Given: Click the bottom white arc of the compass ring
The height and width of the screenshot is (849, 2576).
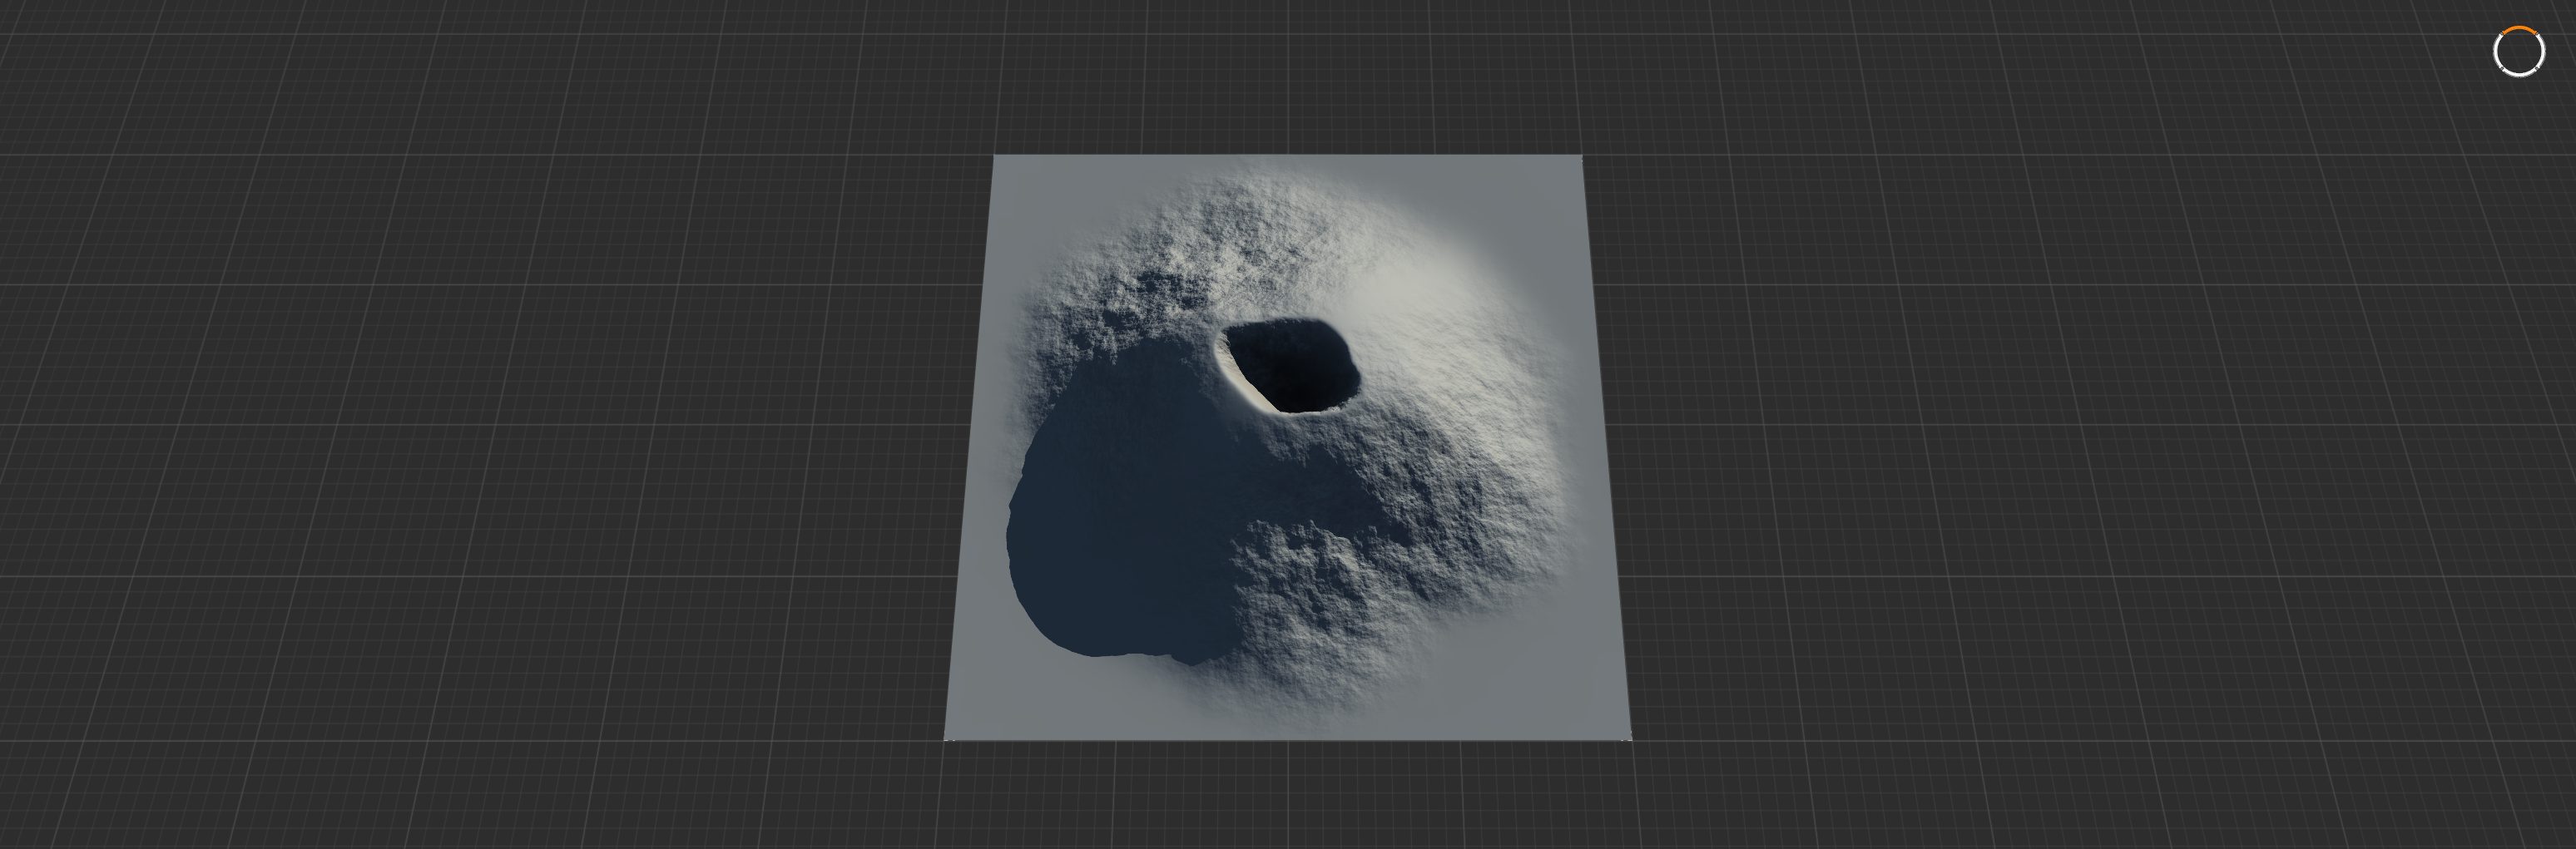Looking at the screenshot, I should 2520,74.
